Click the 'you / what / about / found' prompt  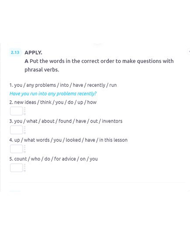tap(66, 121)
